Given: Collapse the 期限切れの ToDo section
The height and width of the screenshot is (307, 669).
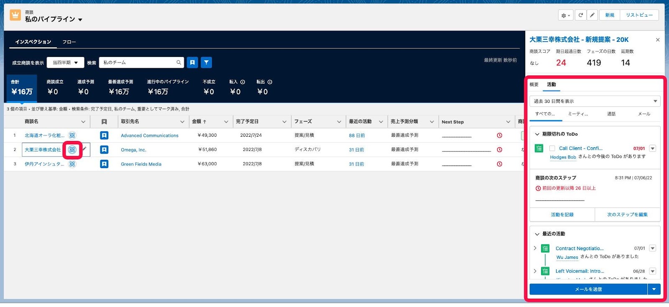Looking at the screenshot, I should click(537, 134).
